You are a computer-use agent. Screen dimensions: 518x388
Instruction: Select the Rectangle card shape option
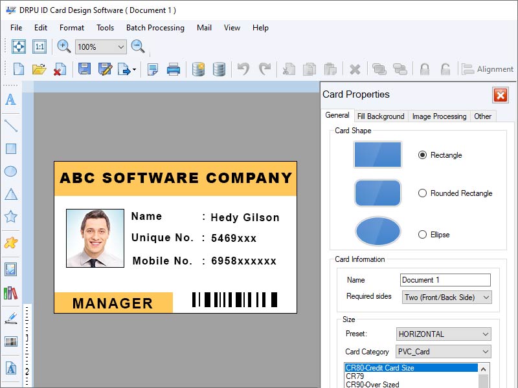422,155
